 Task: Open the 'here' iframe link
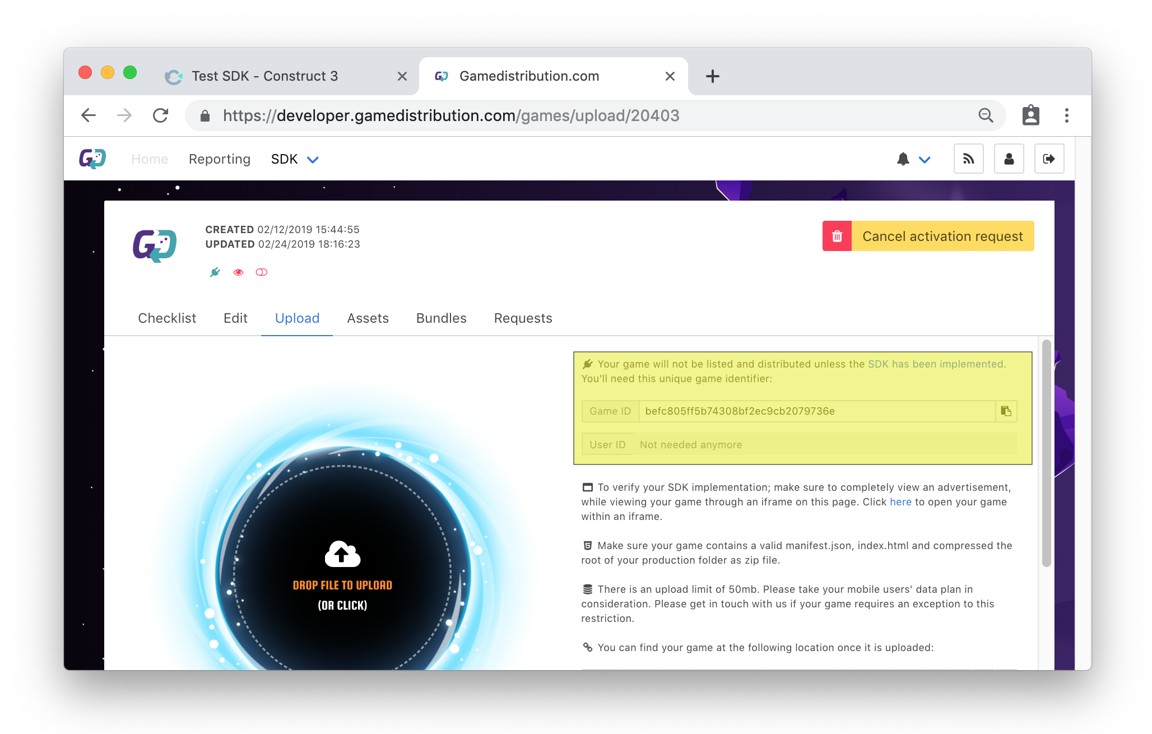(900, 502)
